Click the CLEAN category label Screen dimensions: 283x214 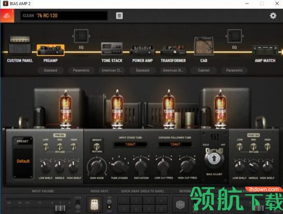click(x=29, y=16)
